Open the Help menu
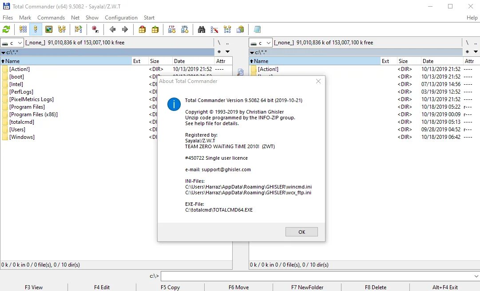This screenshot has height=291, width=480. point(472,18)
